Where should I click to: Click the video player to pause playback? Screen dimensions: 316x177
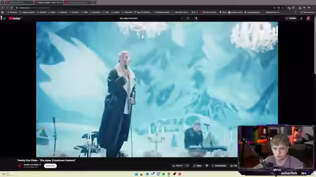pyautogui.click(x=157, y=89)
